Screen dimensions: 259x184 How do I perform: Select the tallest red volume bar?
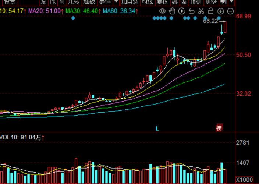tap(76, 171)
